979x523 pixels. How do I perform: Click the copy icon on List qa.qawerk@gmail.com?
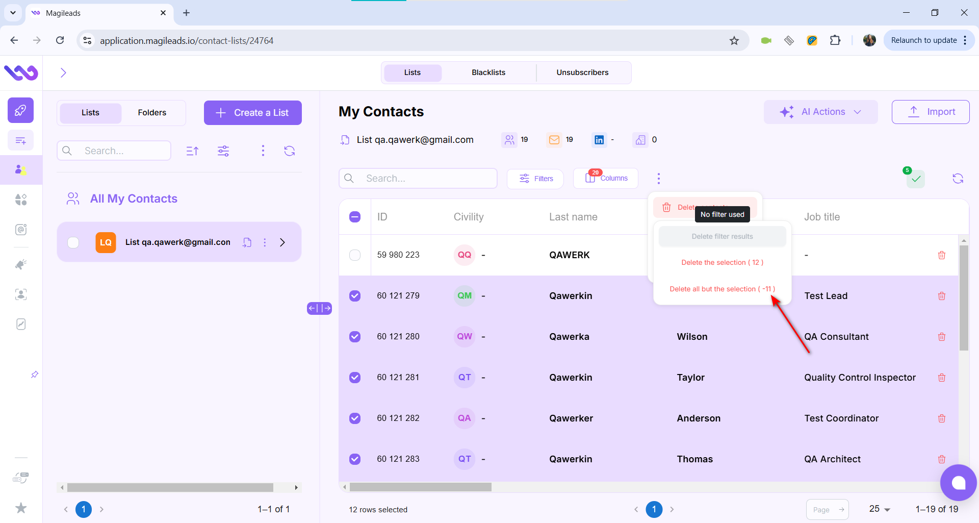click(x=247, y=242)
